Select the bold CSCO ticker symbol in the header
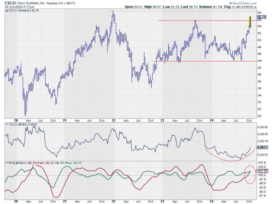 coord(10,3)
